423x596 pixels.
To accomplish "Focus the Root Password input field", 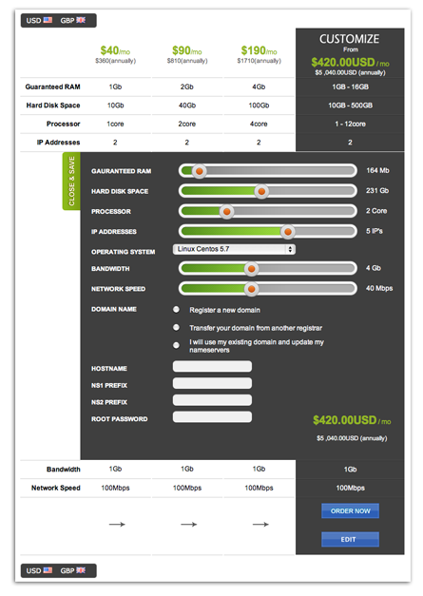I will pos(212,416).
